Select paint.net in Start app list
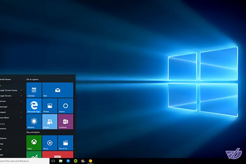 [x=3, y=101]
